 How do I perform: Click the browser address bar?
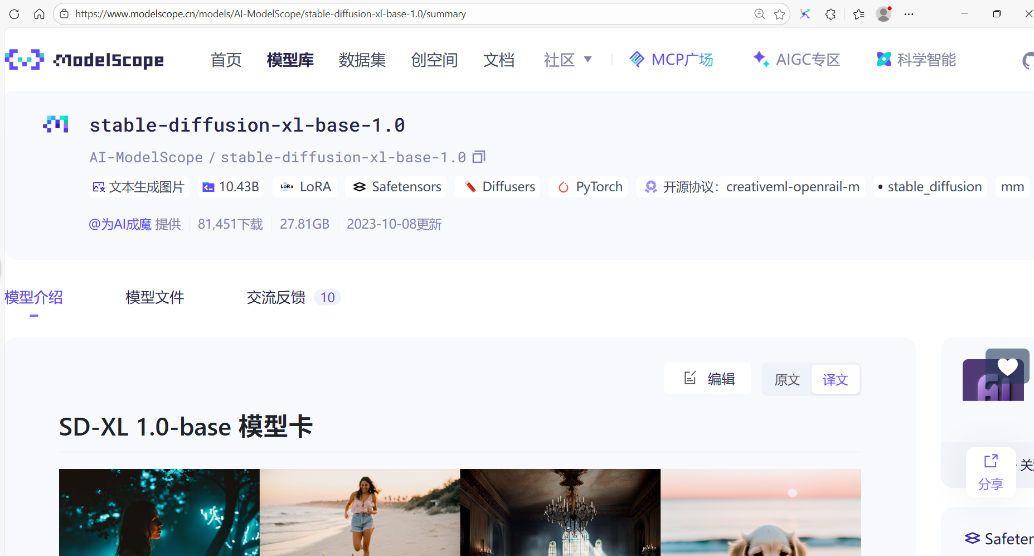[390, 14]
